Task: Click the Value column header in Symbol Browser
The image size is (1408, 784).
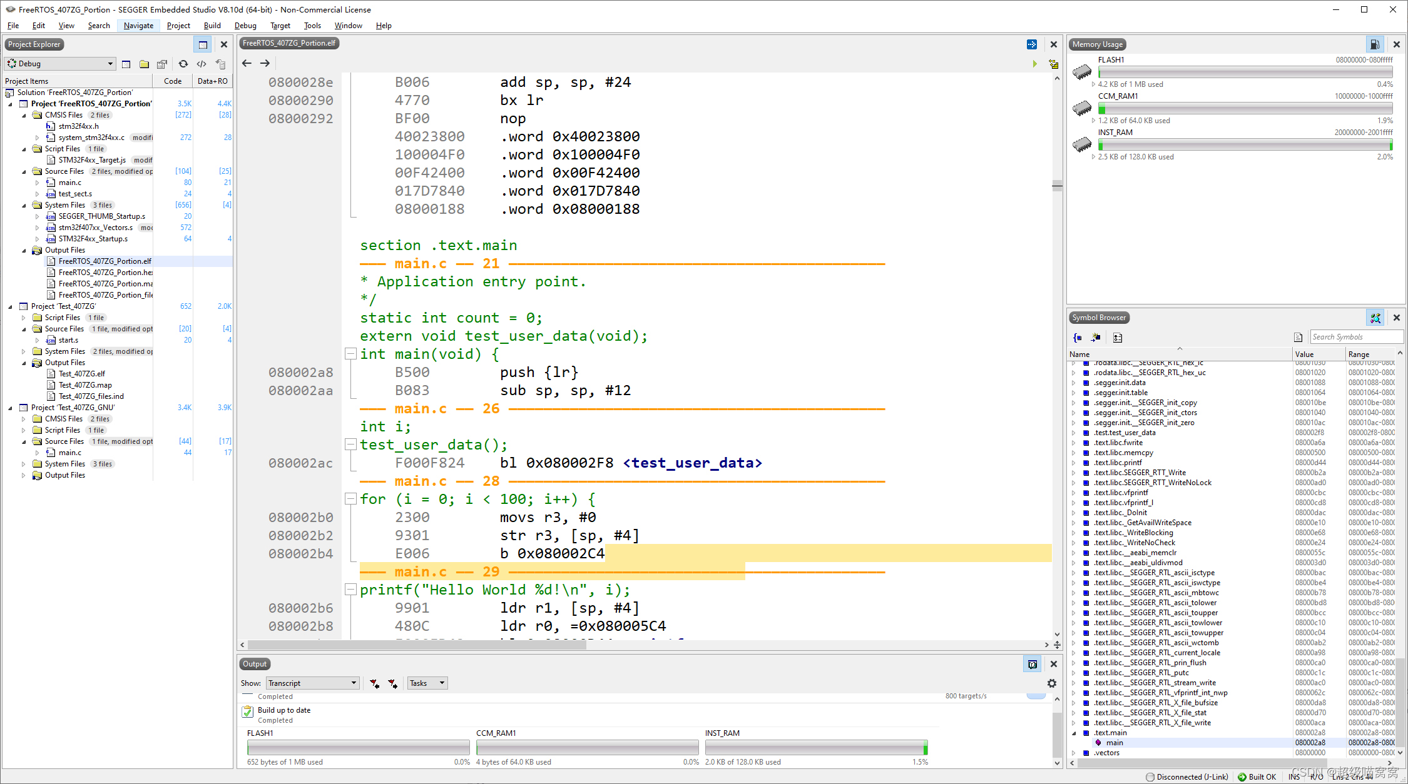Action: tap(1319, 354)
